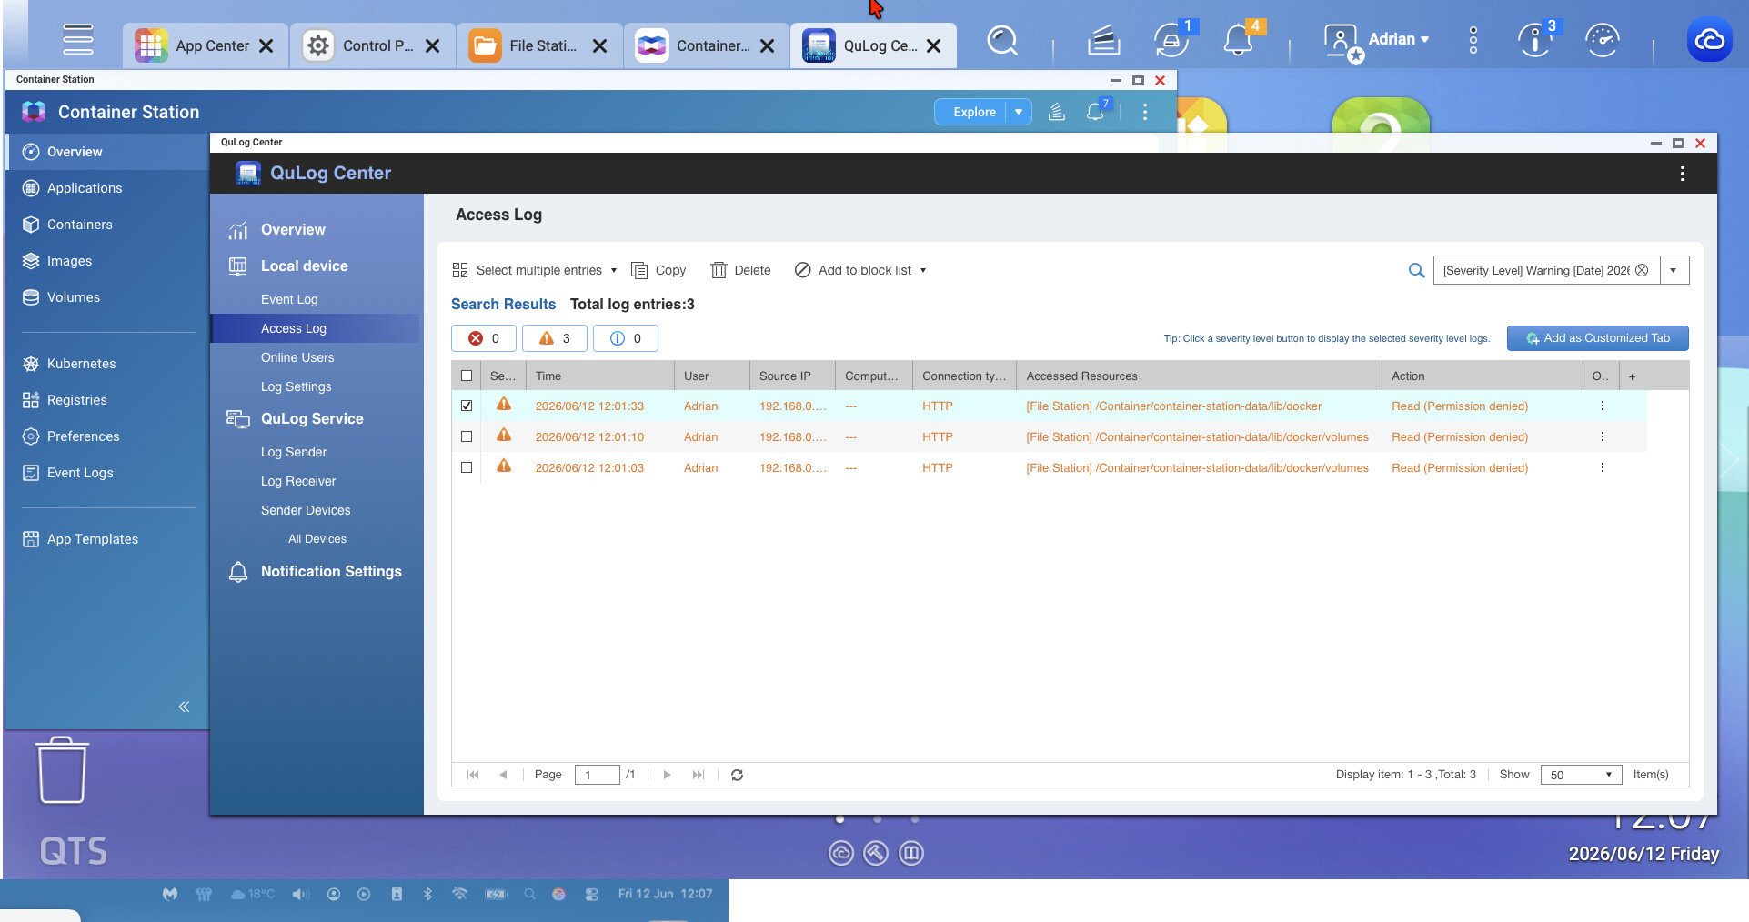Open external devices icon with badge 1

pyautogui.click(x=1171, y=40)
